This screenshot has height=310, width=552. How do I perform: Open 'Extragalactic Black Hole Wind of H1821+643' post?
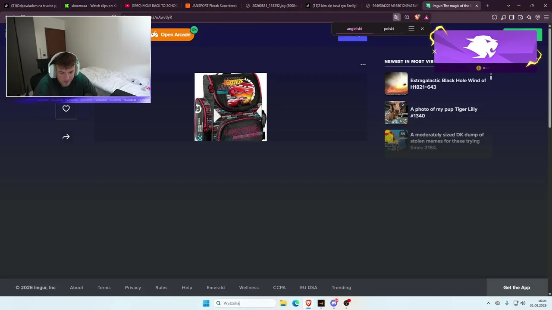pos(448,84)
